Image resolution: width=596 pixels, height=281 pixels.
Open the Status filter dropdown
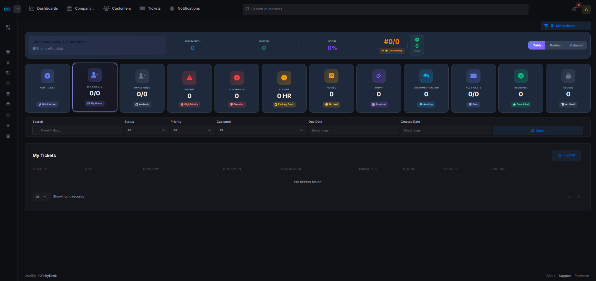click(146, 130)
